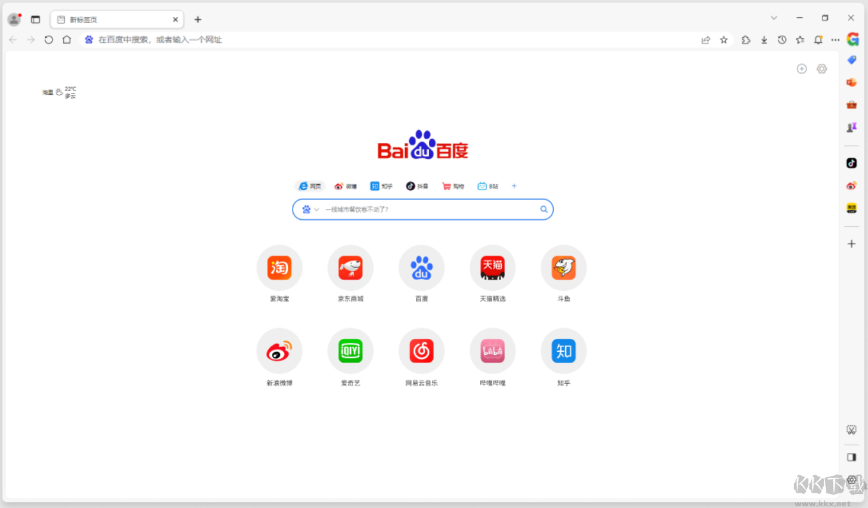This screenshot has width=868, height=508.
Task: Click the weather widget showing 22℃ 多云
Action: coord(59,92)
